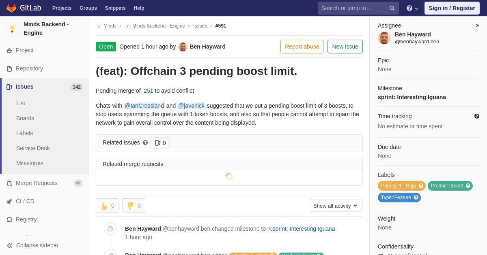
Task: Click the Report abuse button
Action: (302, 47)
